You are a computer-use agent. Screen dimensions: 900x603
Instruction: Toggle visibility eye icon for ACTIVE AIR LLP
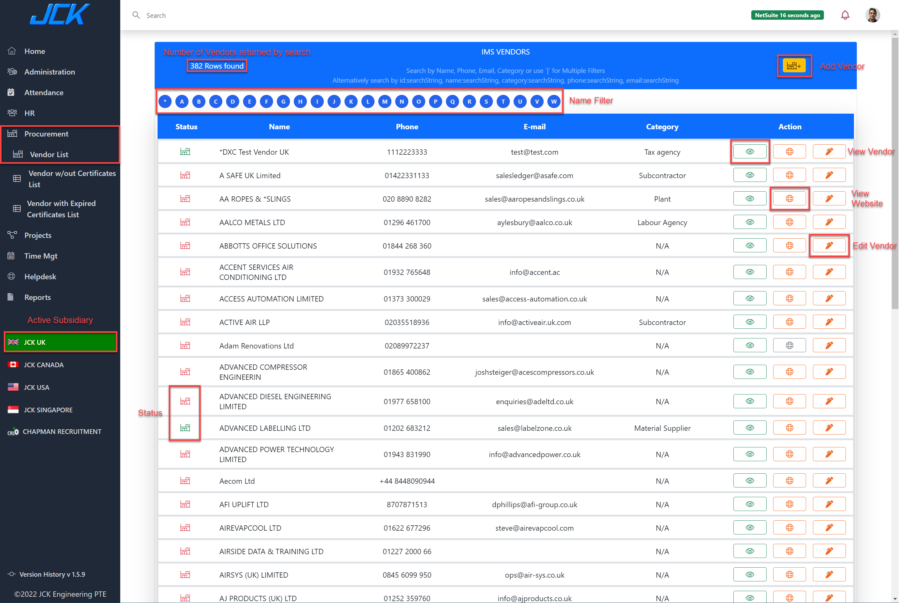pyautogui.click(x=749, y=322)
